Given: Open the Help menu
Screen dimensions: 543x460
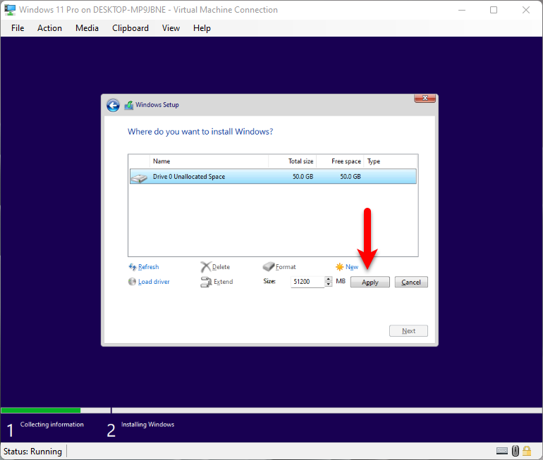Looking at the screenshot, I should [x=202, y=28].
